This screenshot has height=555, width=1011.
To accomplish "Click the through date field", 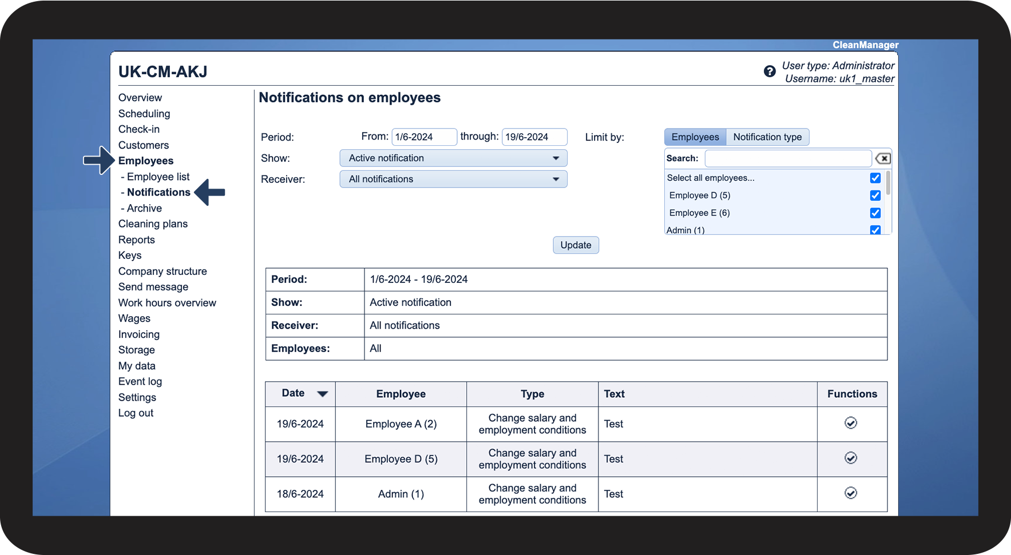I will coord(534,137).
